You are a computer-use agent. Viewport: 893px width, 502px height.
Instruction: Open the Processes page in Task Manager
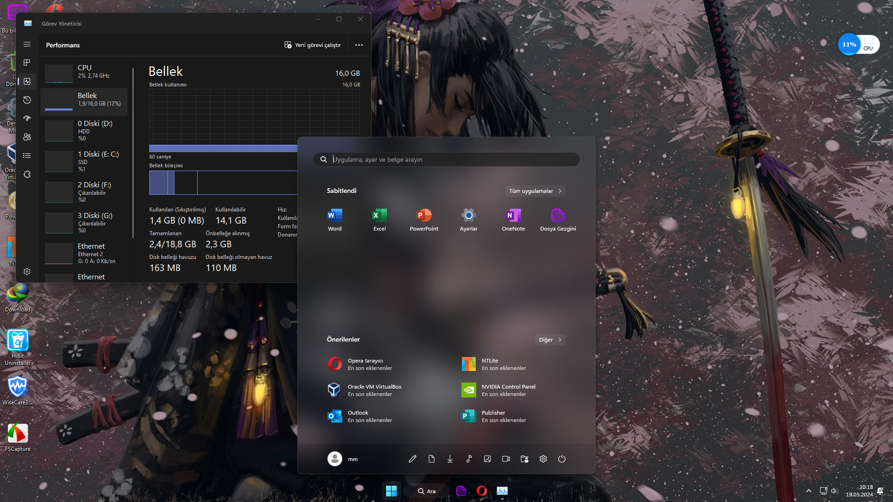tap(27, 63)
